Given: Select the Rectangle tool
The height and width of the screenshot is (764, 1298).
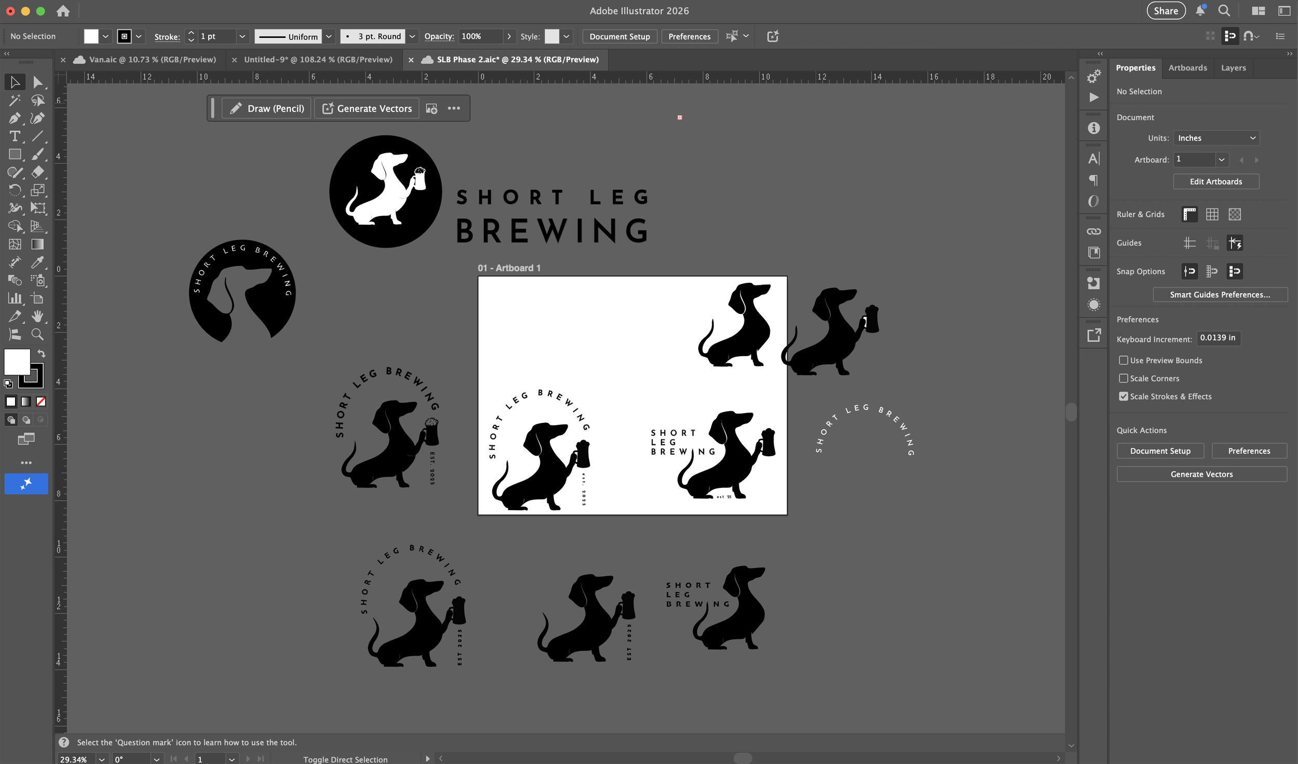Looking at the screenshot, I should click(15, 155).
